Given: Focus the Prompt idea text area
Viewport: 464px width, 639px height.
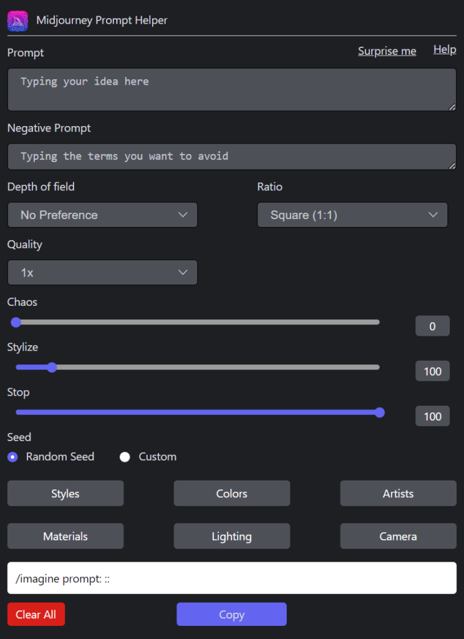Looking at the screenshot, I should (232, 89).
